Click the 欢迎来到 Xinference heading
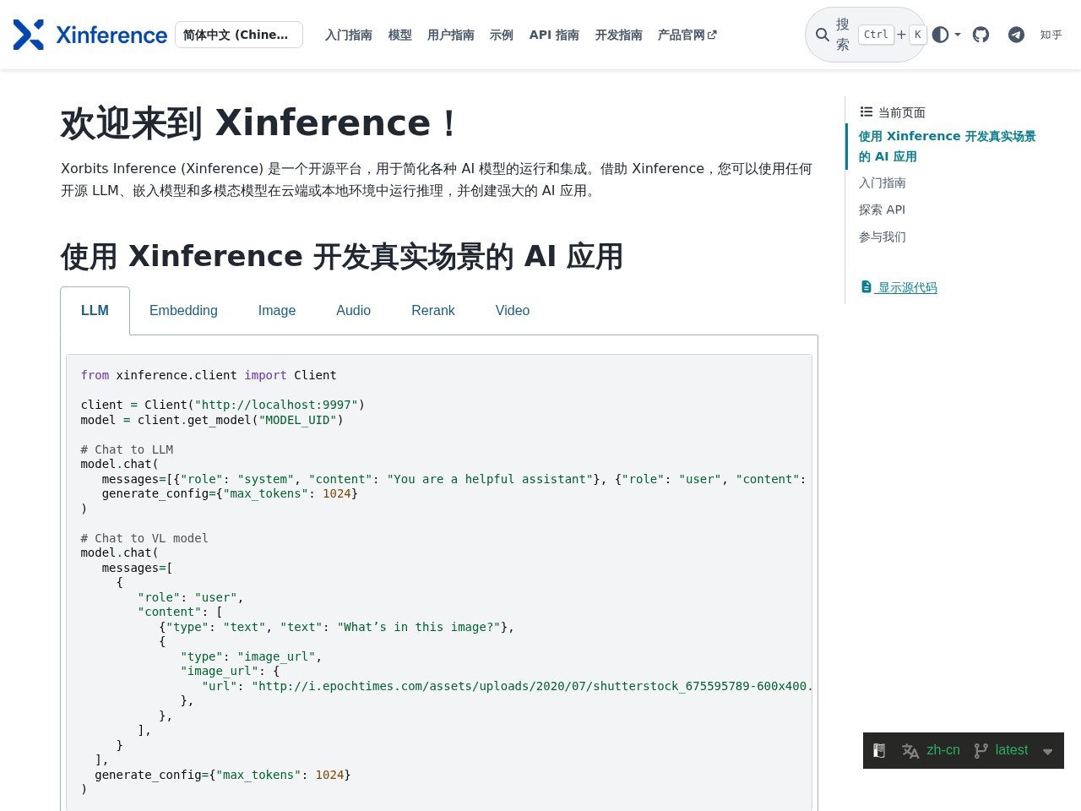Viewport: 1081px width, 811px height. (259, 122)
